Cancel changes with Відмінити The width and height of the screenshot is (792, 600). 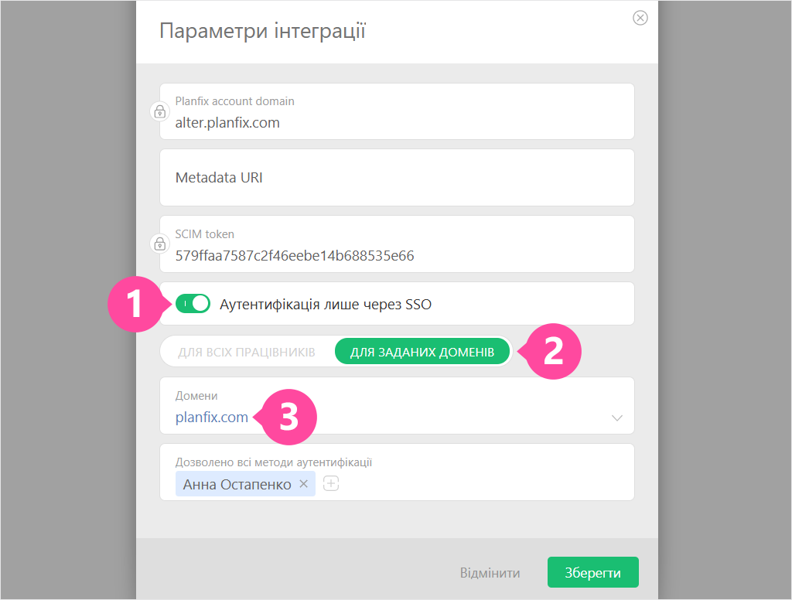coord(490,573)
